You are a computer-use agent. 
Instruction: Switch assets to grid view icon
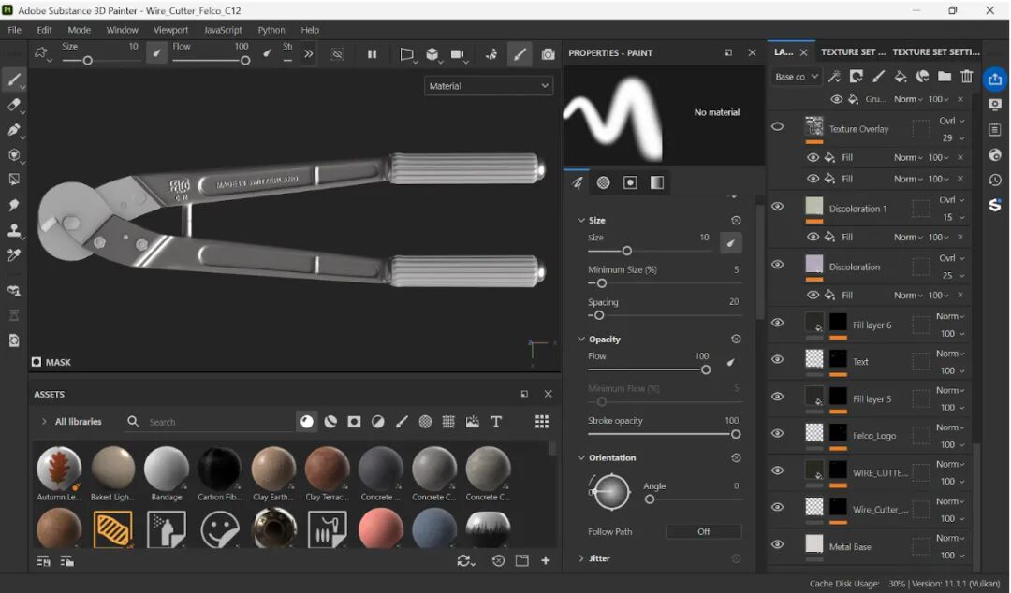click(542, 422)
